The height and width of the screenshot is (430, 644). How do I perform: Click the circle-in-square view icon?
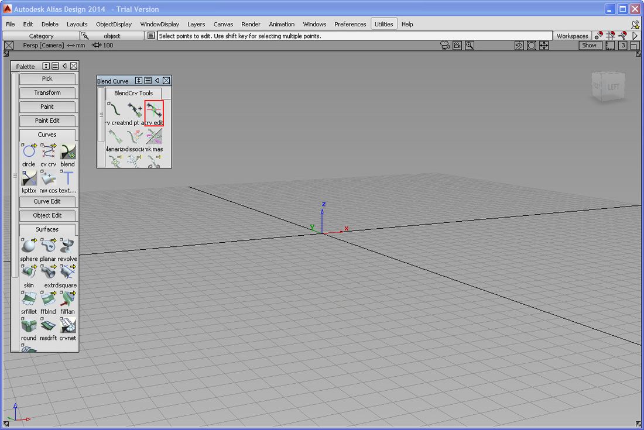[x=532, y=46]
